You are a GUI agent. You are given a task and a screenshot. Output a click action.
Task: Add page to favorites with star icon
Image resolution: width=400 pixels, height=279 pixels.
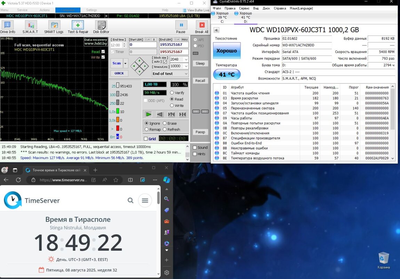tap(116, 180)
